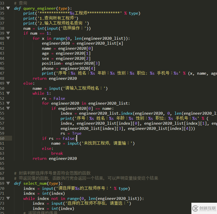Click the string '选择的工程师不存在, 请重选：' on line 73
Viewport: 217px width, 214px height.
click(97, 203)
